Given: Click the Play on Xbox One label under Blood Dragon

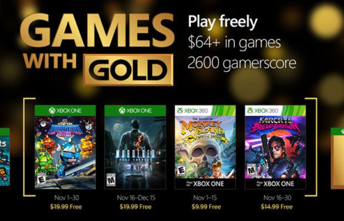Looking at the screenshot, I should click(x=275, y=184).
